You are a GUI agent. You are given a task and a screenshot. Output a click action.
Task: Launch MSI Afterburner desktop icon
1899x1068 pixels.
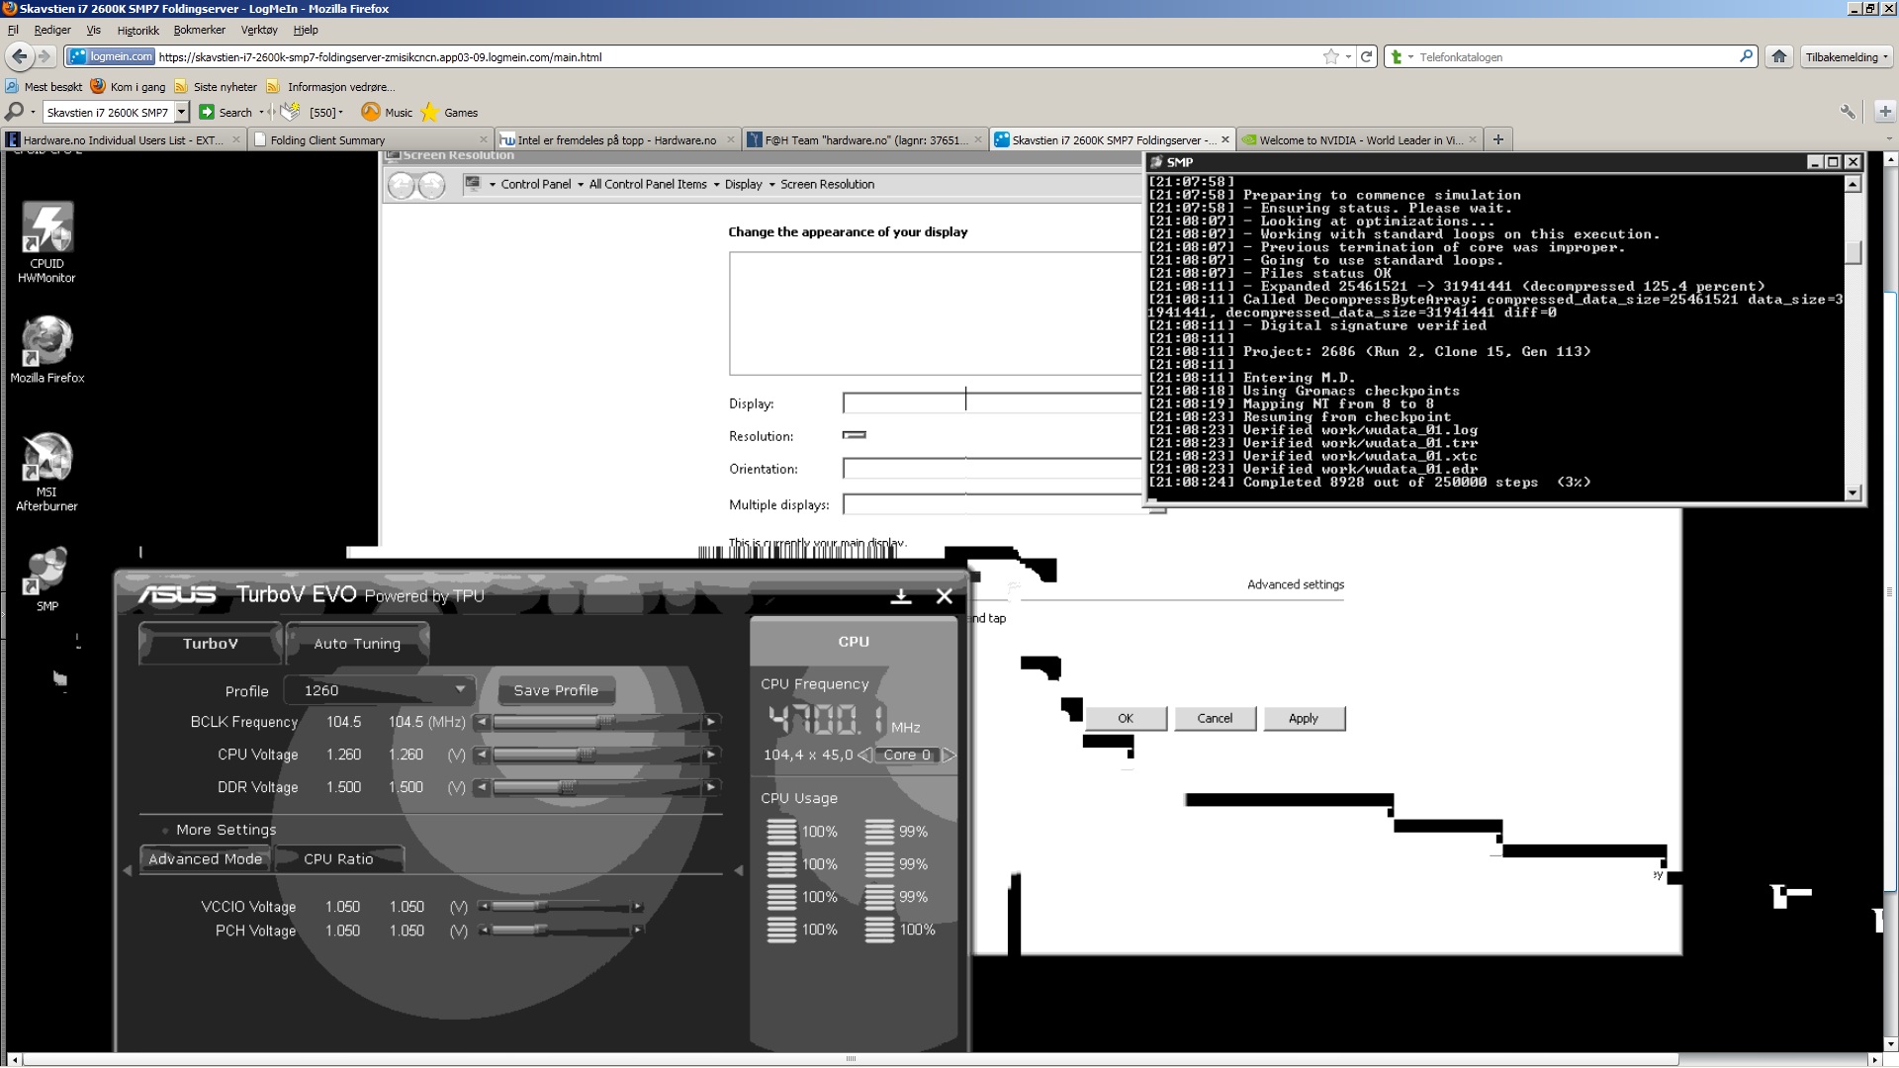46,472
